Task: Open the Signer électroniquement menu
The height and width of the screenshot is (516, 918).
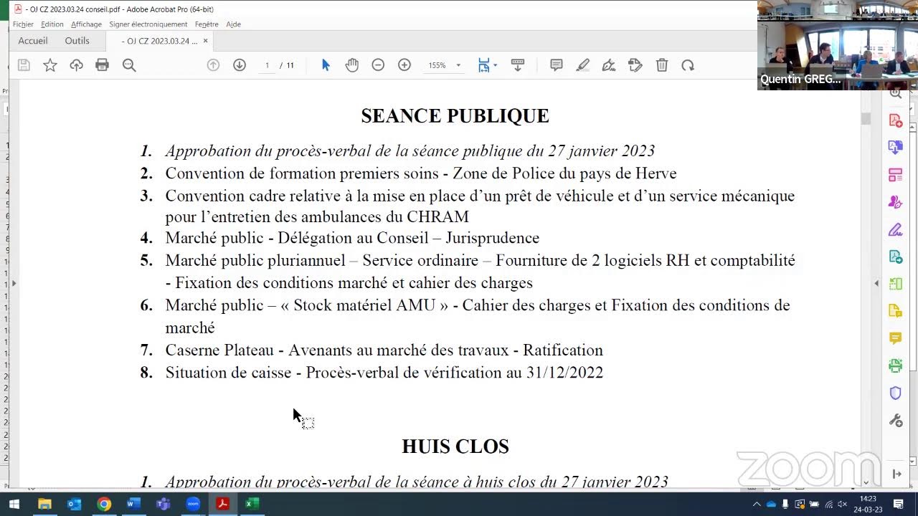Action: [148, 24]
